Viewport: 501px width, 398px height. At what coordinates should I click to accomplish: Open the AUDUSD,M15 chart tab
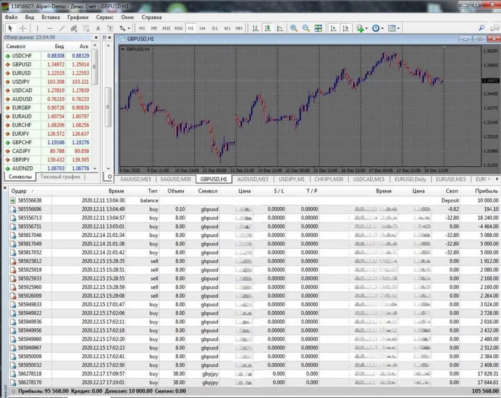[253, 179]
